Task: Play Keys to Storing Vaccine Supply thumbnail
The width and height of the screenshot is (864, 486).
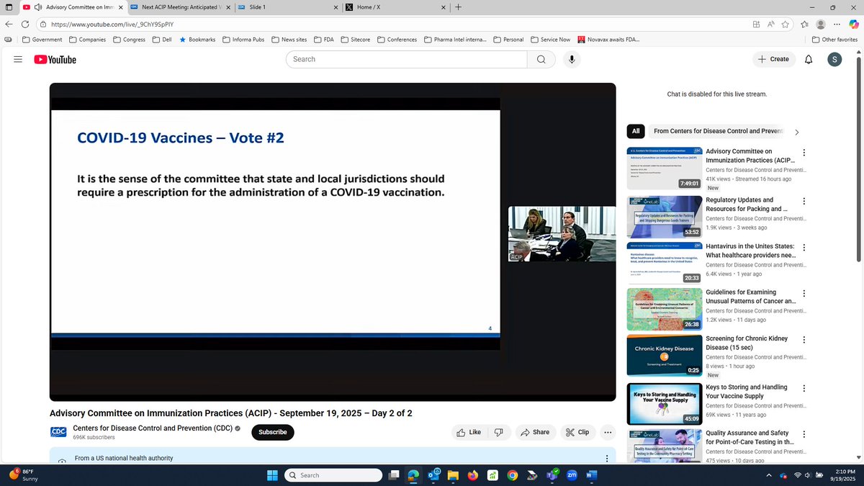Action: pyautogui.click(x=665, y=405)
